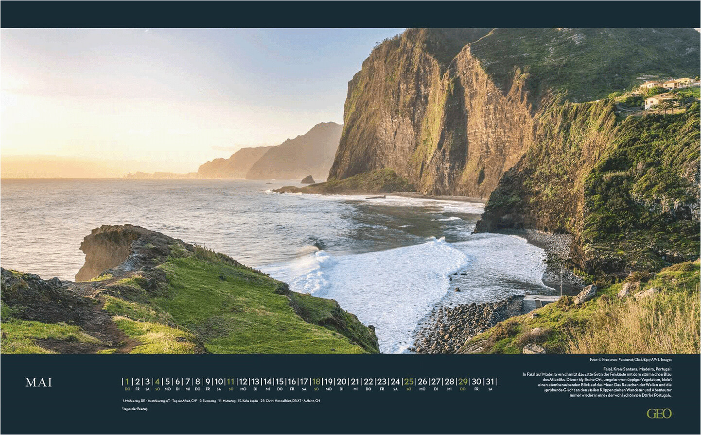Click the holiday list footnote line
701x435 pixels.
[x=221, y=401]
